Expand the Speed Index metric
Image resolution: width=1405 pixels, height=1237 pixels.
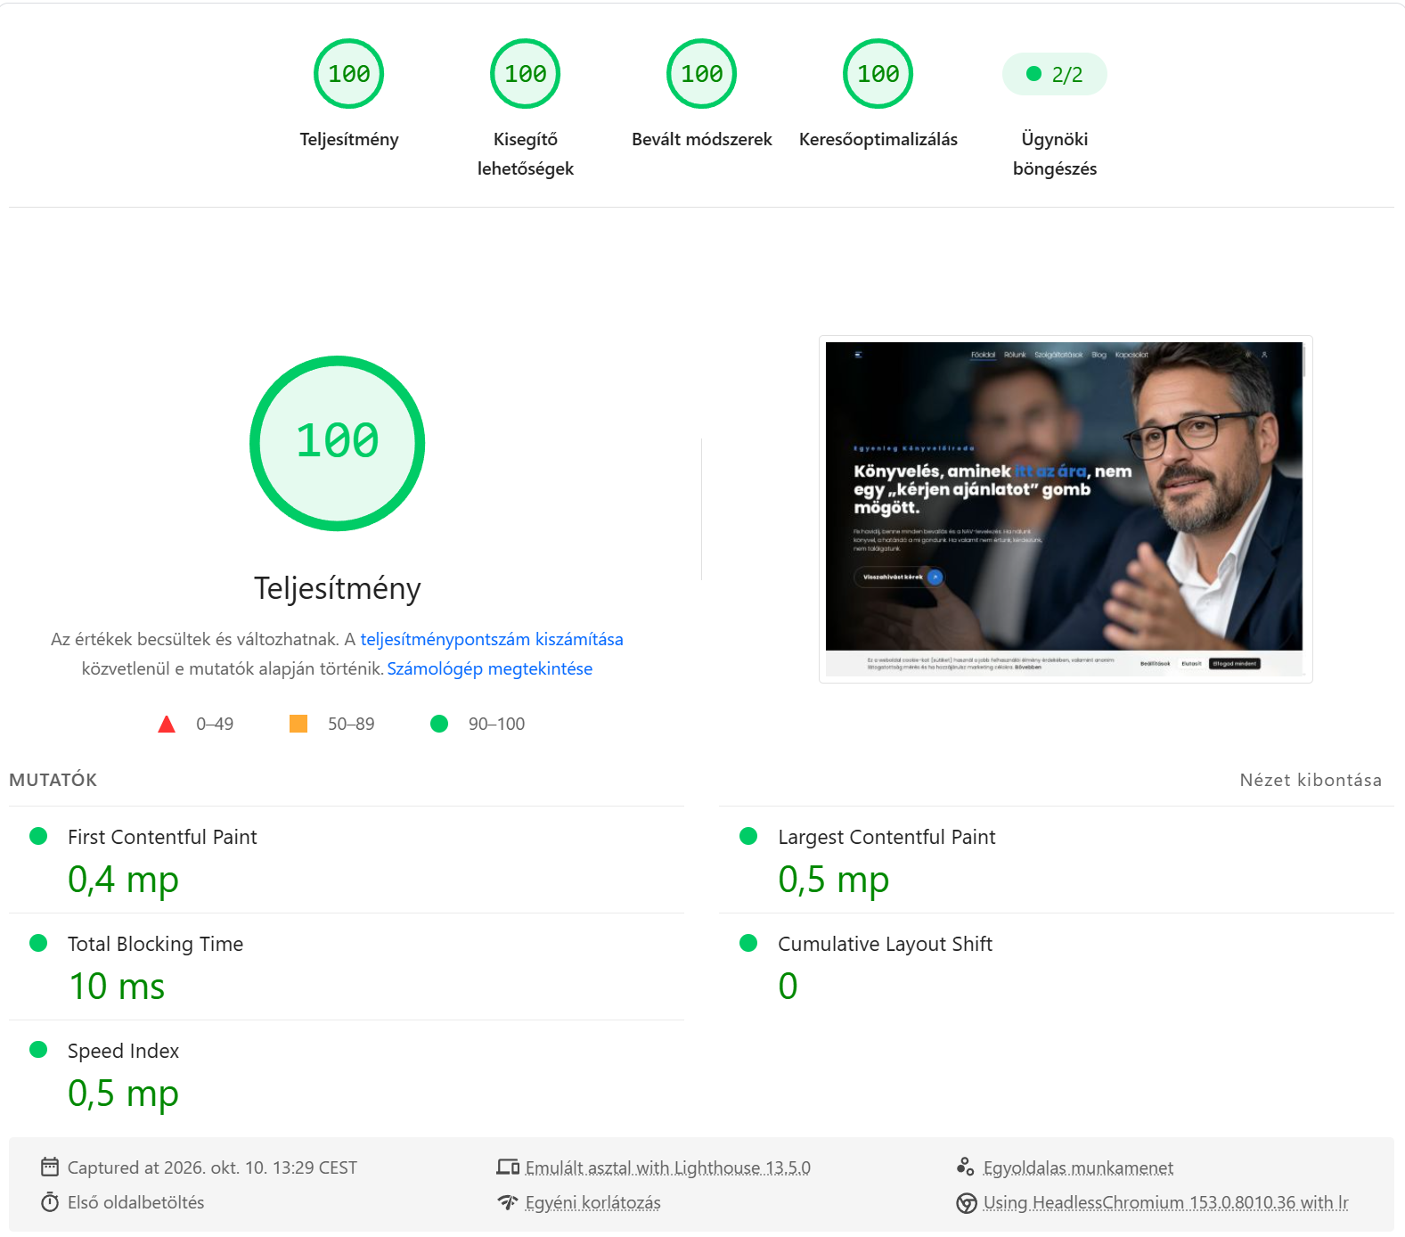click(347, 1074)
